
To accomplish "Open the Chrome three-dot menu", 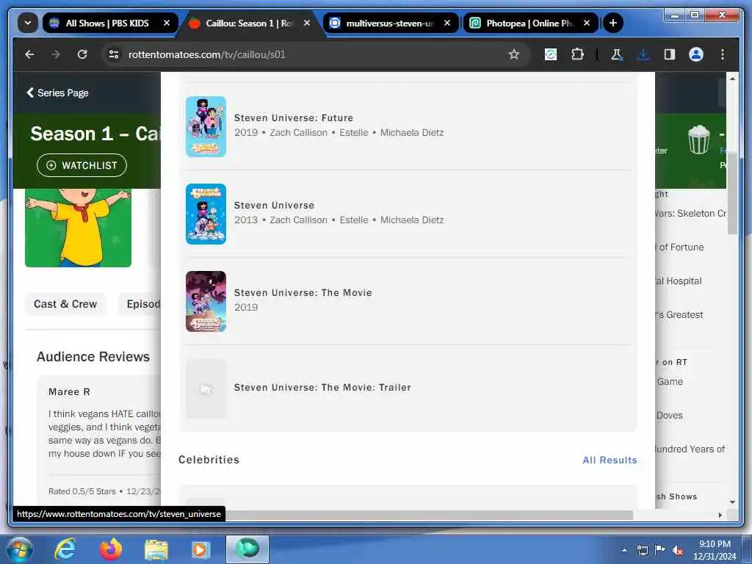I will point(723,54).
